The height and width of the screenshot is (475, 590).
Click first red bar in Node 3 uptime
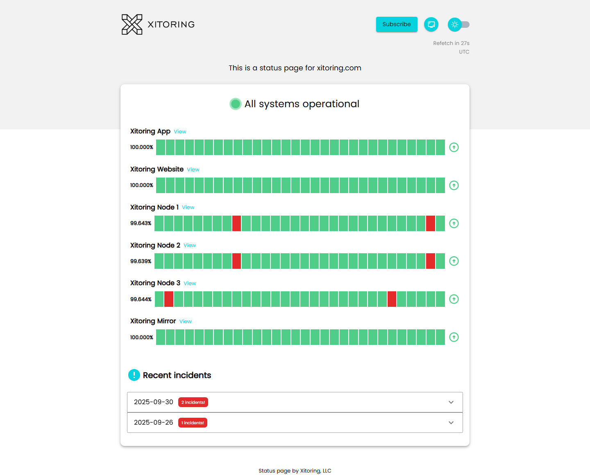(169, 299)
